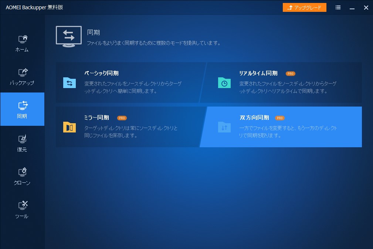The width and height of the screenshot is (373, 249).
Task: Open the hamburger menu icon in the title bar
Action: (338, 7)
